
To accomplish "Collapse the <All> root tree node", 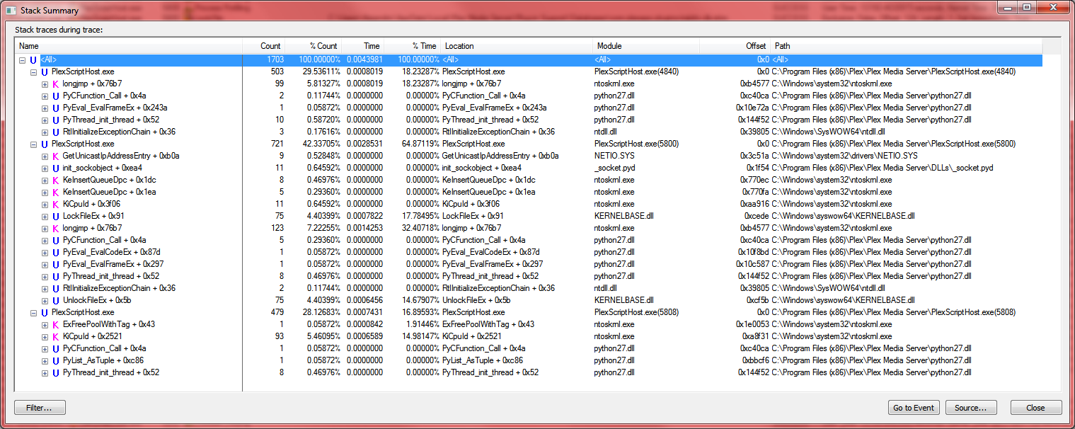I will [23, 60].
